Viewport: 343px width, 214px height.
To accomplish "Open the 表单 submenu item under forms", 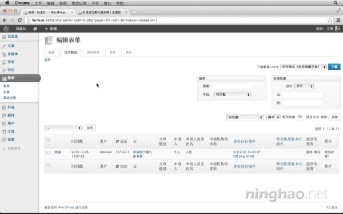I will pyautogui.click(x=6, y=86).
